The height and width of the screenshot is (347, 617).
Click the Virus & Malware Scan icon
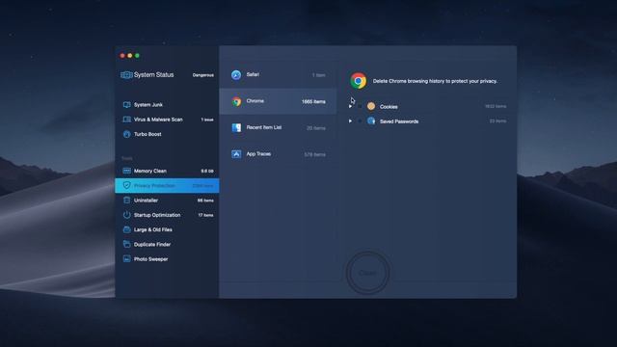126,120
